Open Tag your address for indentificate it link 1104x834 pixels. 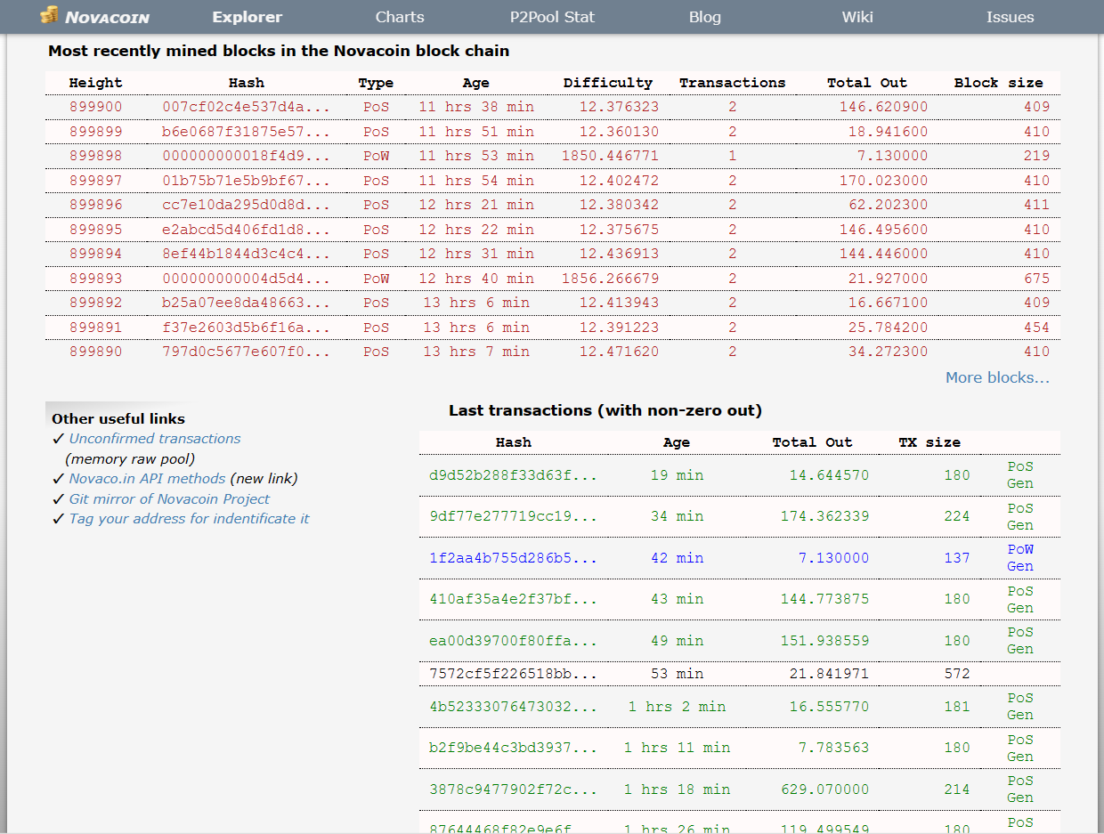(x=189, y=519)
